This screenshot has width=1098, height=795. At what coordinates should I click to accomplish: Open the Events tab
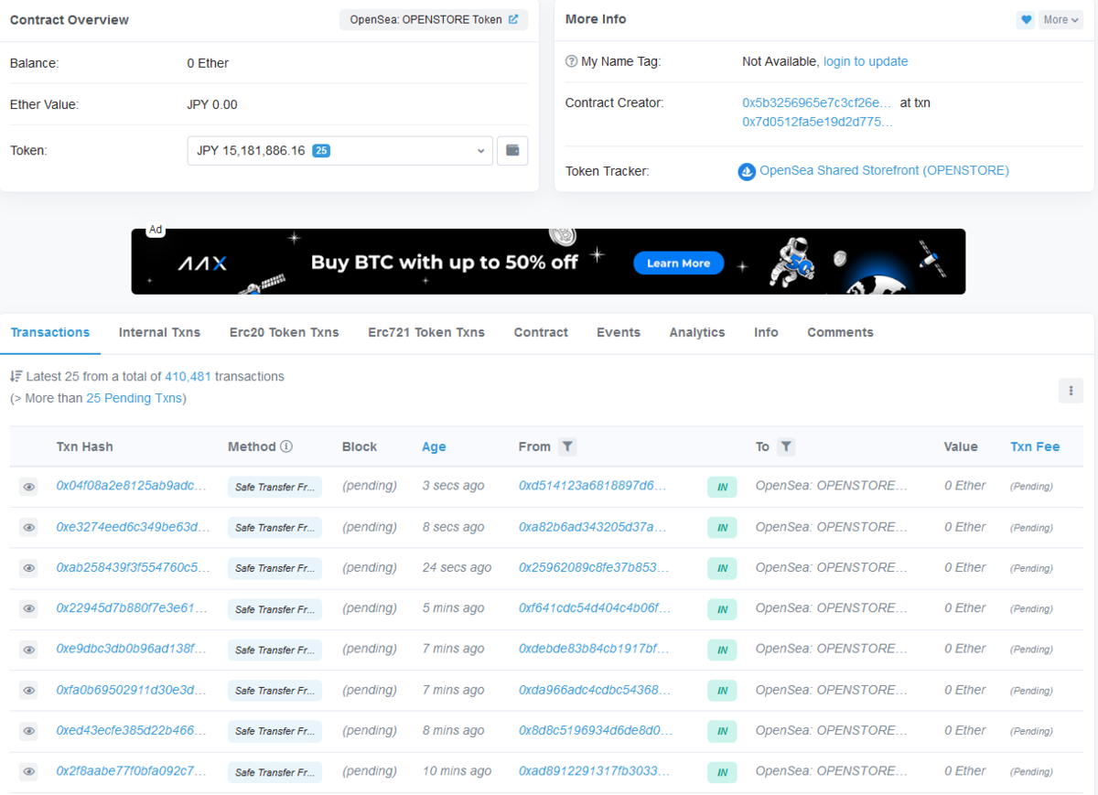[619, 332]
